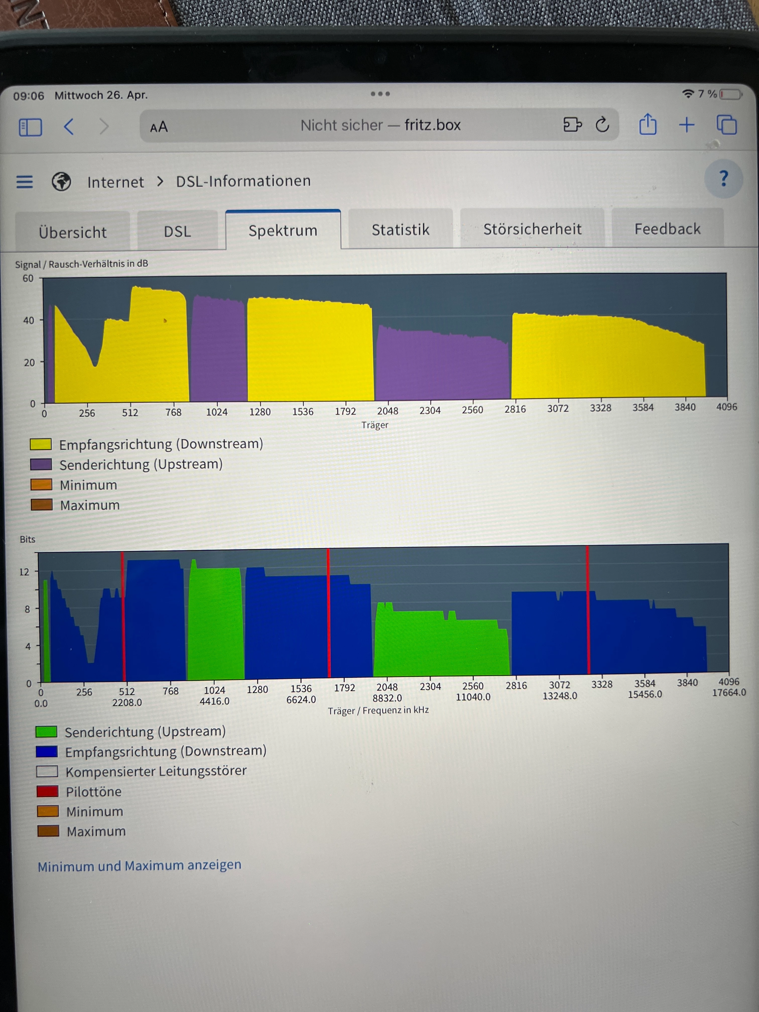Open the share sheet icon
Image resolution: width=759 pixels, height=1012 pixels.
coord(647,124)
